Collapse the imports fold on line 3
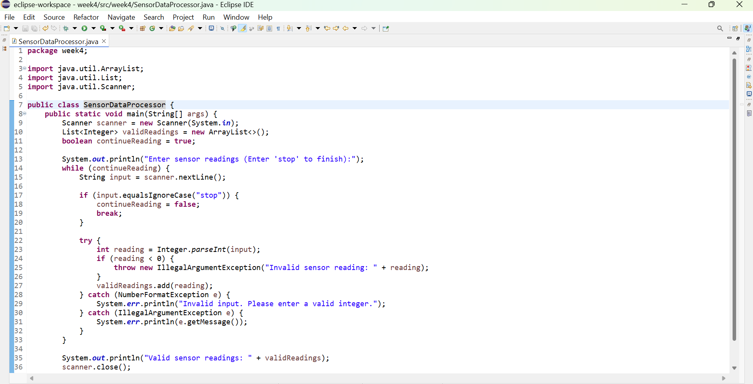Screen dimensions: 753x384 click(x=24, y=68)
